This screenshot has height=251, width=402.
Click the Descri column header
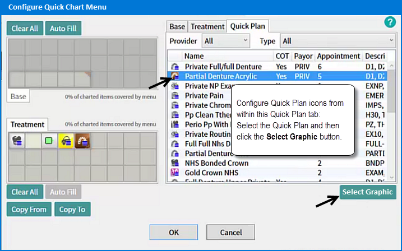coord(375,56)
